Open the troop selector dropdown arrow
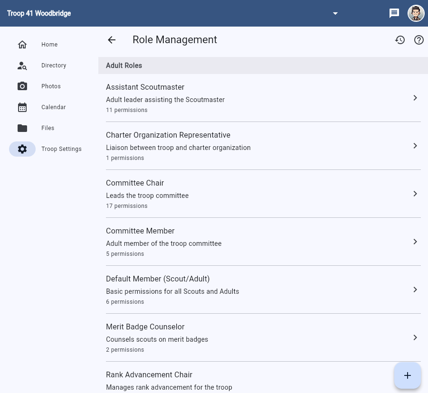 click(x=335, y=13)
